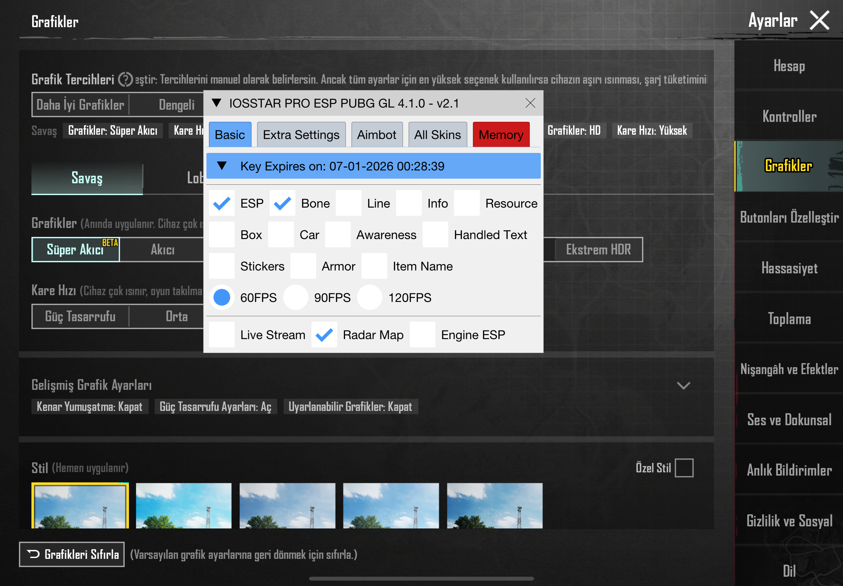The width and height of the screenshot is (843, 586).
Task: Open the Extra Settings tab
Action: click(301, 135)
